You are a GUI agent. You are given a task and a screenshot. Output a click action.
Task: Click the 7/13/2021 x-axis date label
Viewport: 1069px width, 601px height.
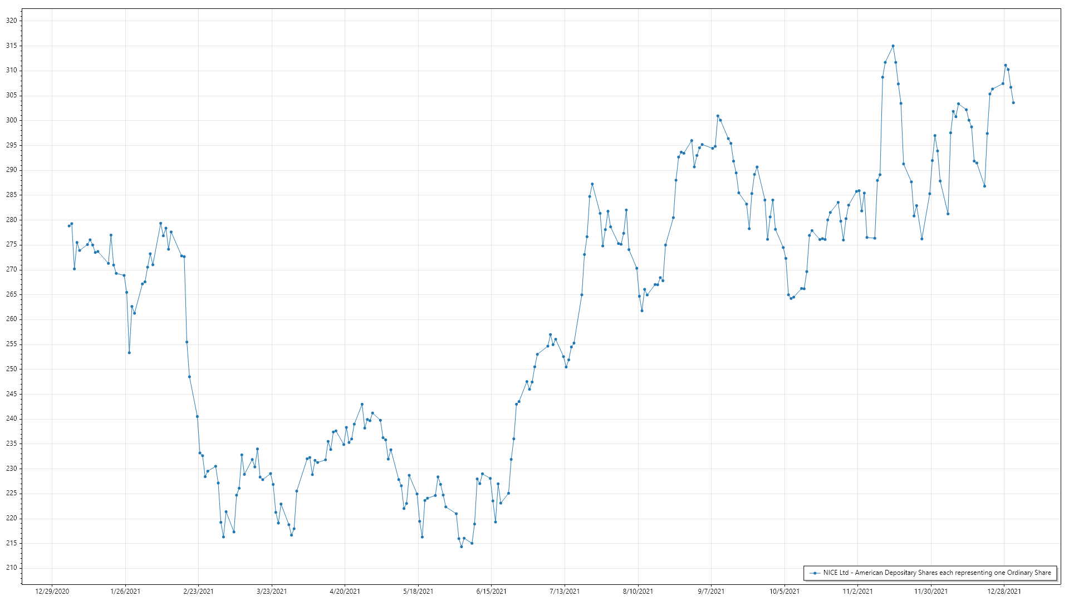click(565, 592)
